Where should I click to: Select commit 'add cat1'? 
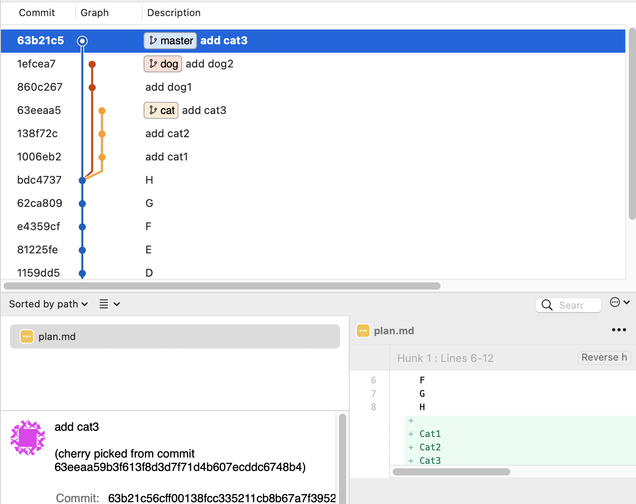tap(166, 157)
